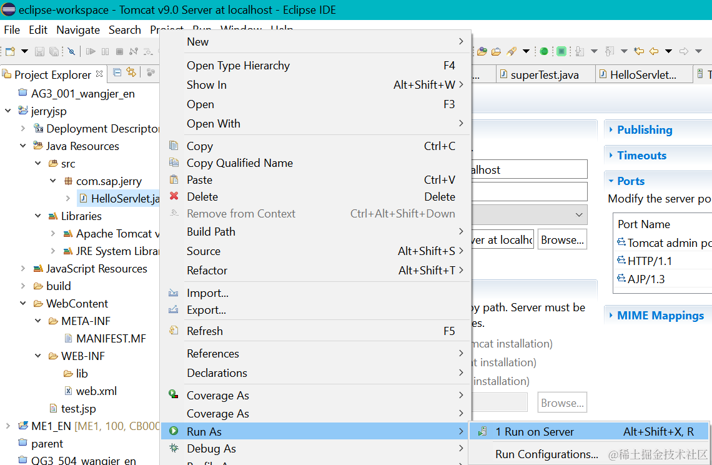Open the Search toolbar dropdown arrow

[526, 51]
